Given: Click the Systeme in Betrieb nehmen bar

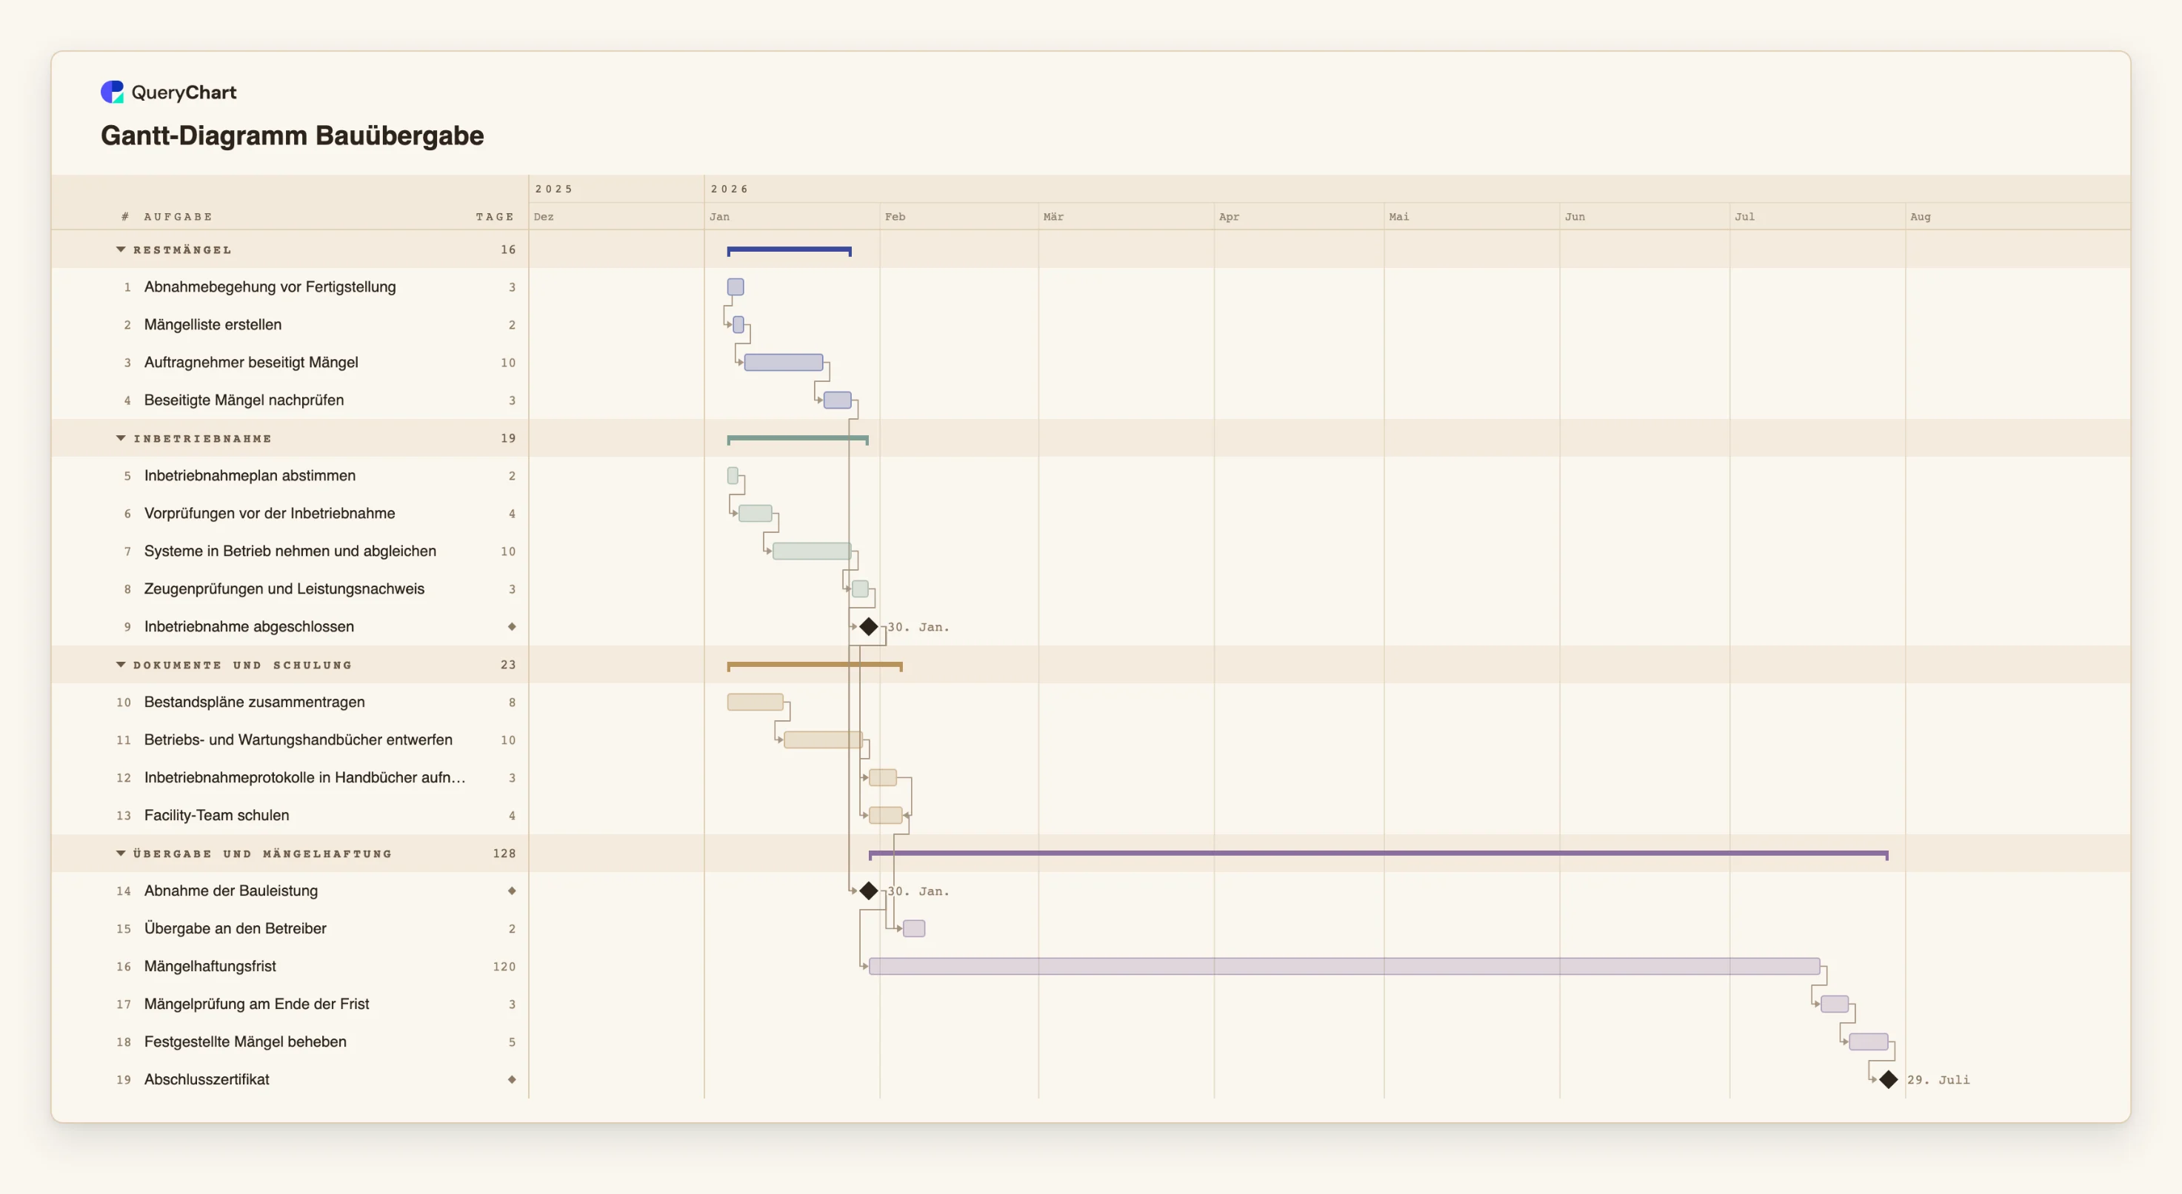Looking at the screenshot, I should [x=812, y=551].
